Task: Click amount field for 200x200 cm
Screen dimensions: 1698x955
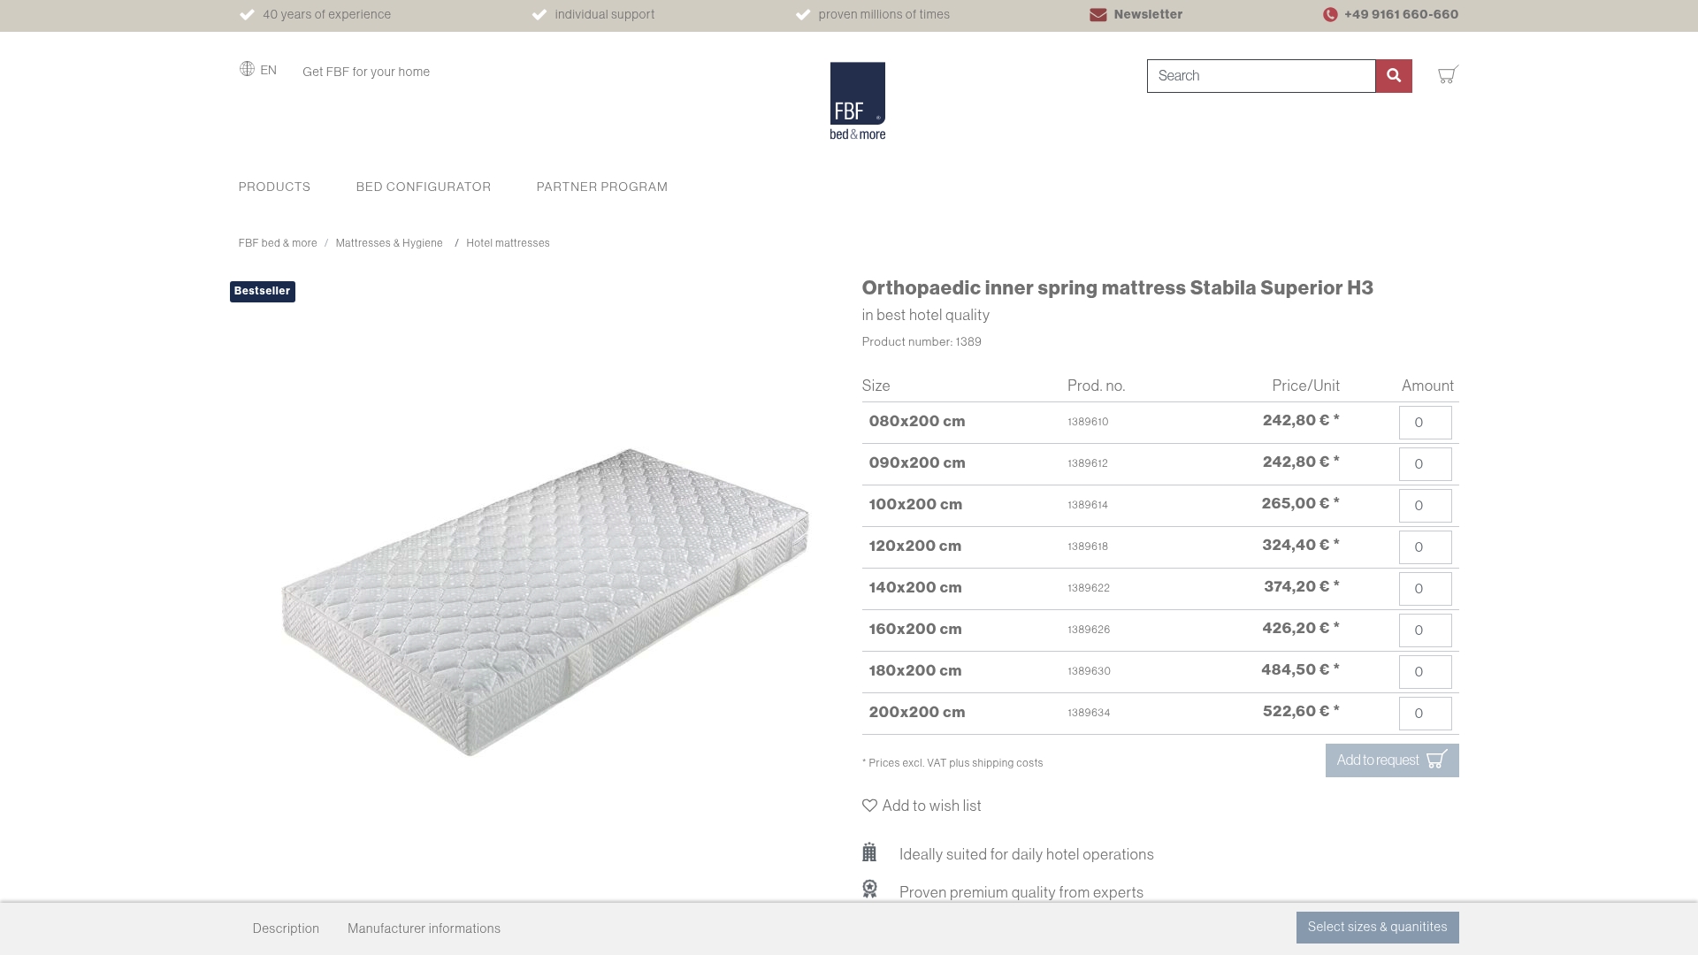Action: 1426,714
